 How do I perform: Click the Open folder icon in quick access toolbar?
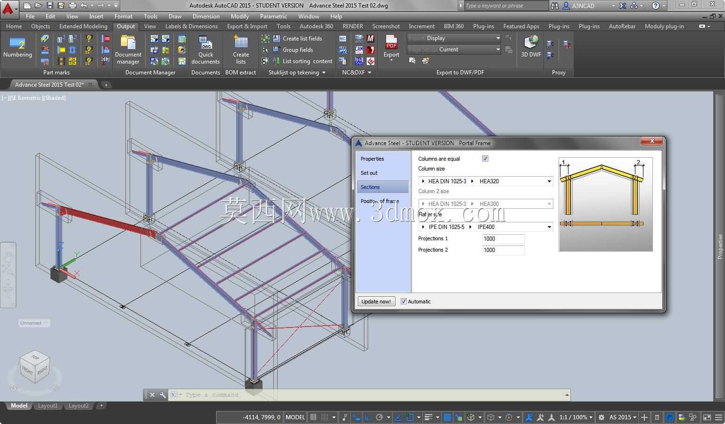click(39, 6)
